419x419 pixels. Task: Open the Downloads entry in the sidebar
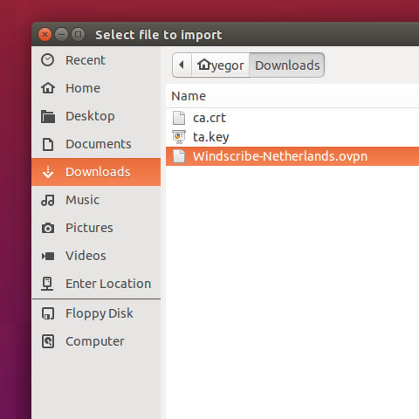click(x=96, y=172)
